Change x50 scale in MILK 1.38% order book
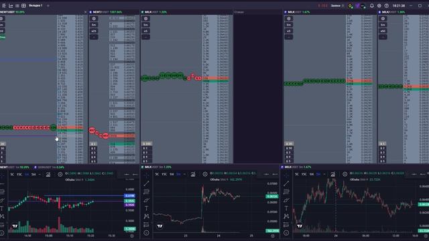The width and height of the screenshot is (429, 241). [383, 31]
